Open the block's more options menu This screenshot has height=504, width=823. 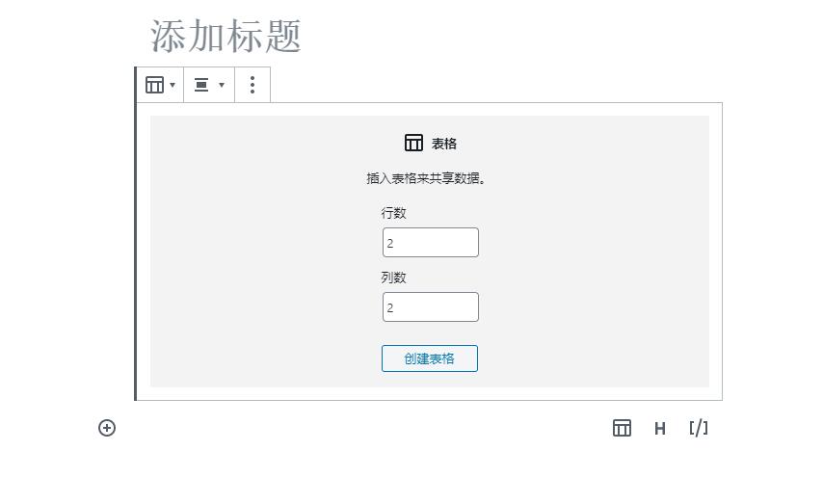pyautogui.click(x=252, y=85)
